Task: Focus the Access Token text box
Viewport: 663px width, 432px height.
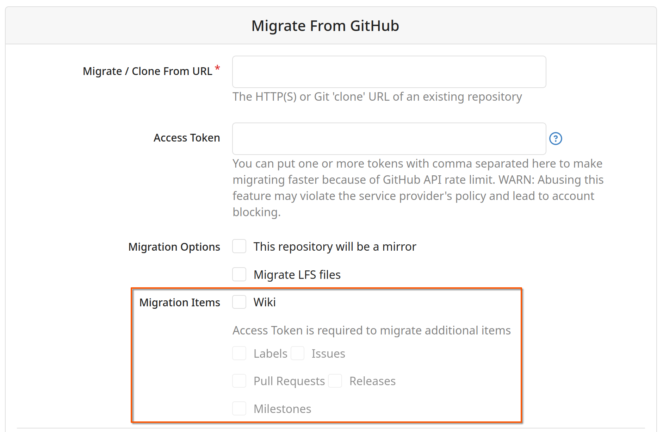Action: (389, 139)
